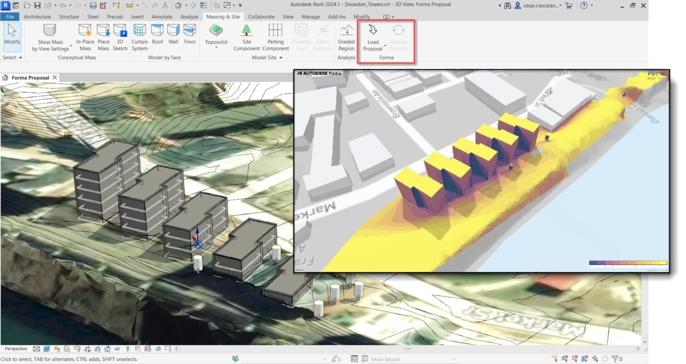686x364 pixels.
Task: Click the cesar.r.escalan account name
Action: coord(540,5)
